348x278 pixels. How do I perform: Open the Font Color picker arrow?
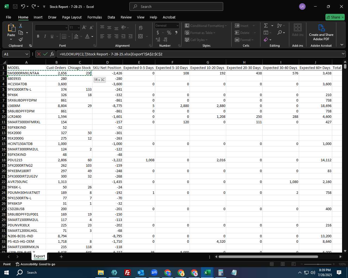coord(92,36)
